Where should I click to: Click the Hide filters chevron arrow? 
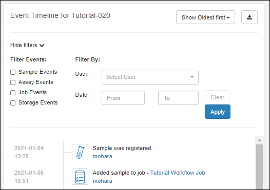click(x=42, y=46)
